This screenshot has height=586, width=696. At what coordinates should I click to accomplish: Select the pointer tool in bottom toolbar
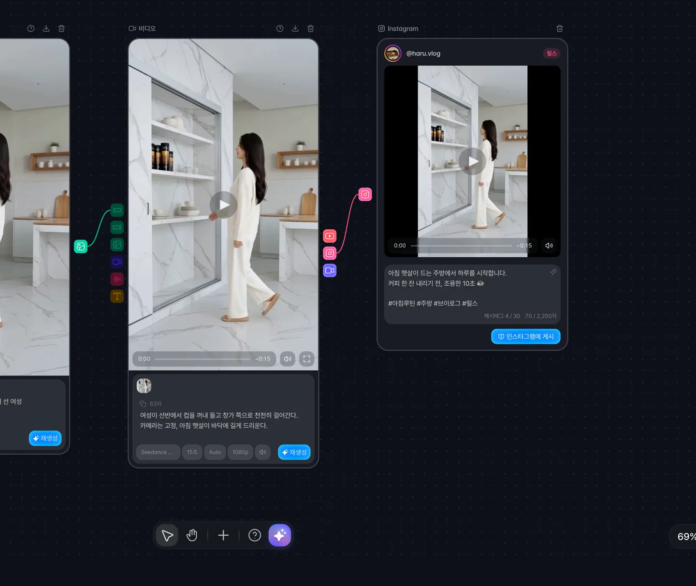click(x=167, y=535)
